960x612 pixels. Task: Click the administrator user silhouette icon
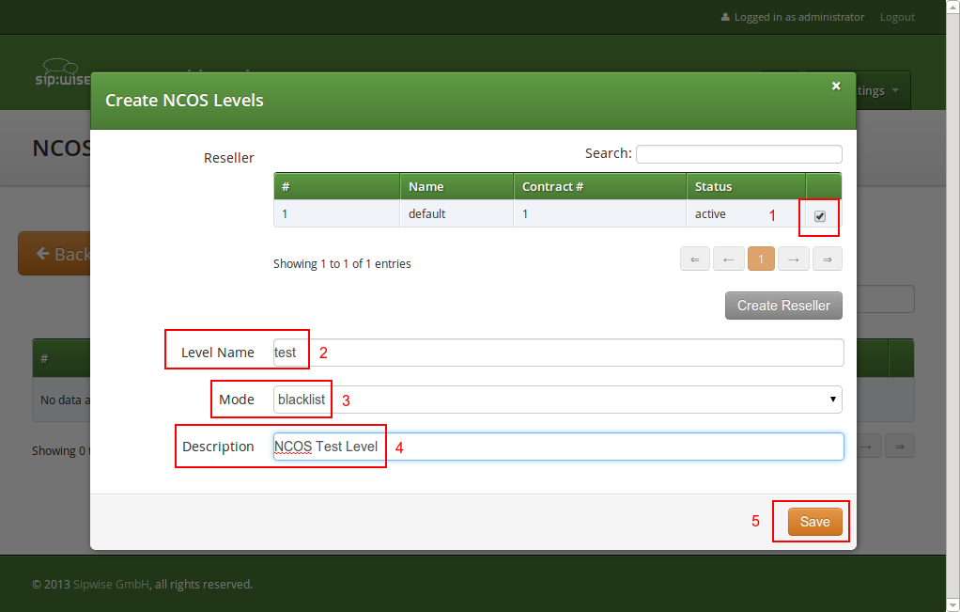725,16
